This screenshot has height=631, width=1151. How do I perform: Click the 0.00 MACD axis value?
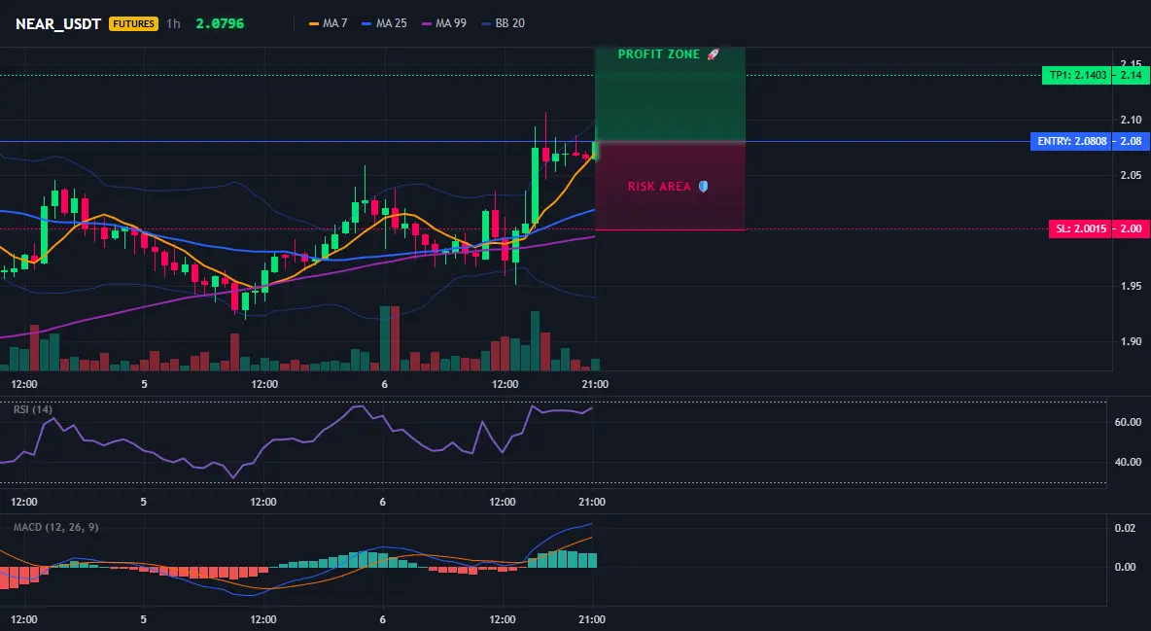(1125, 567)
